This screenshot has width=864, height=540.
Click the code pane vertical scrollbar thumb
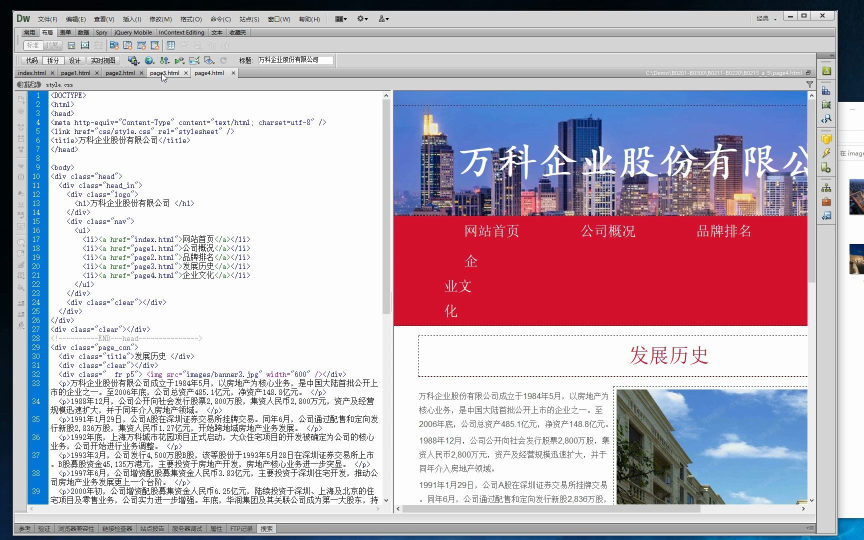click(x=386, y=207)
